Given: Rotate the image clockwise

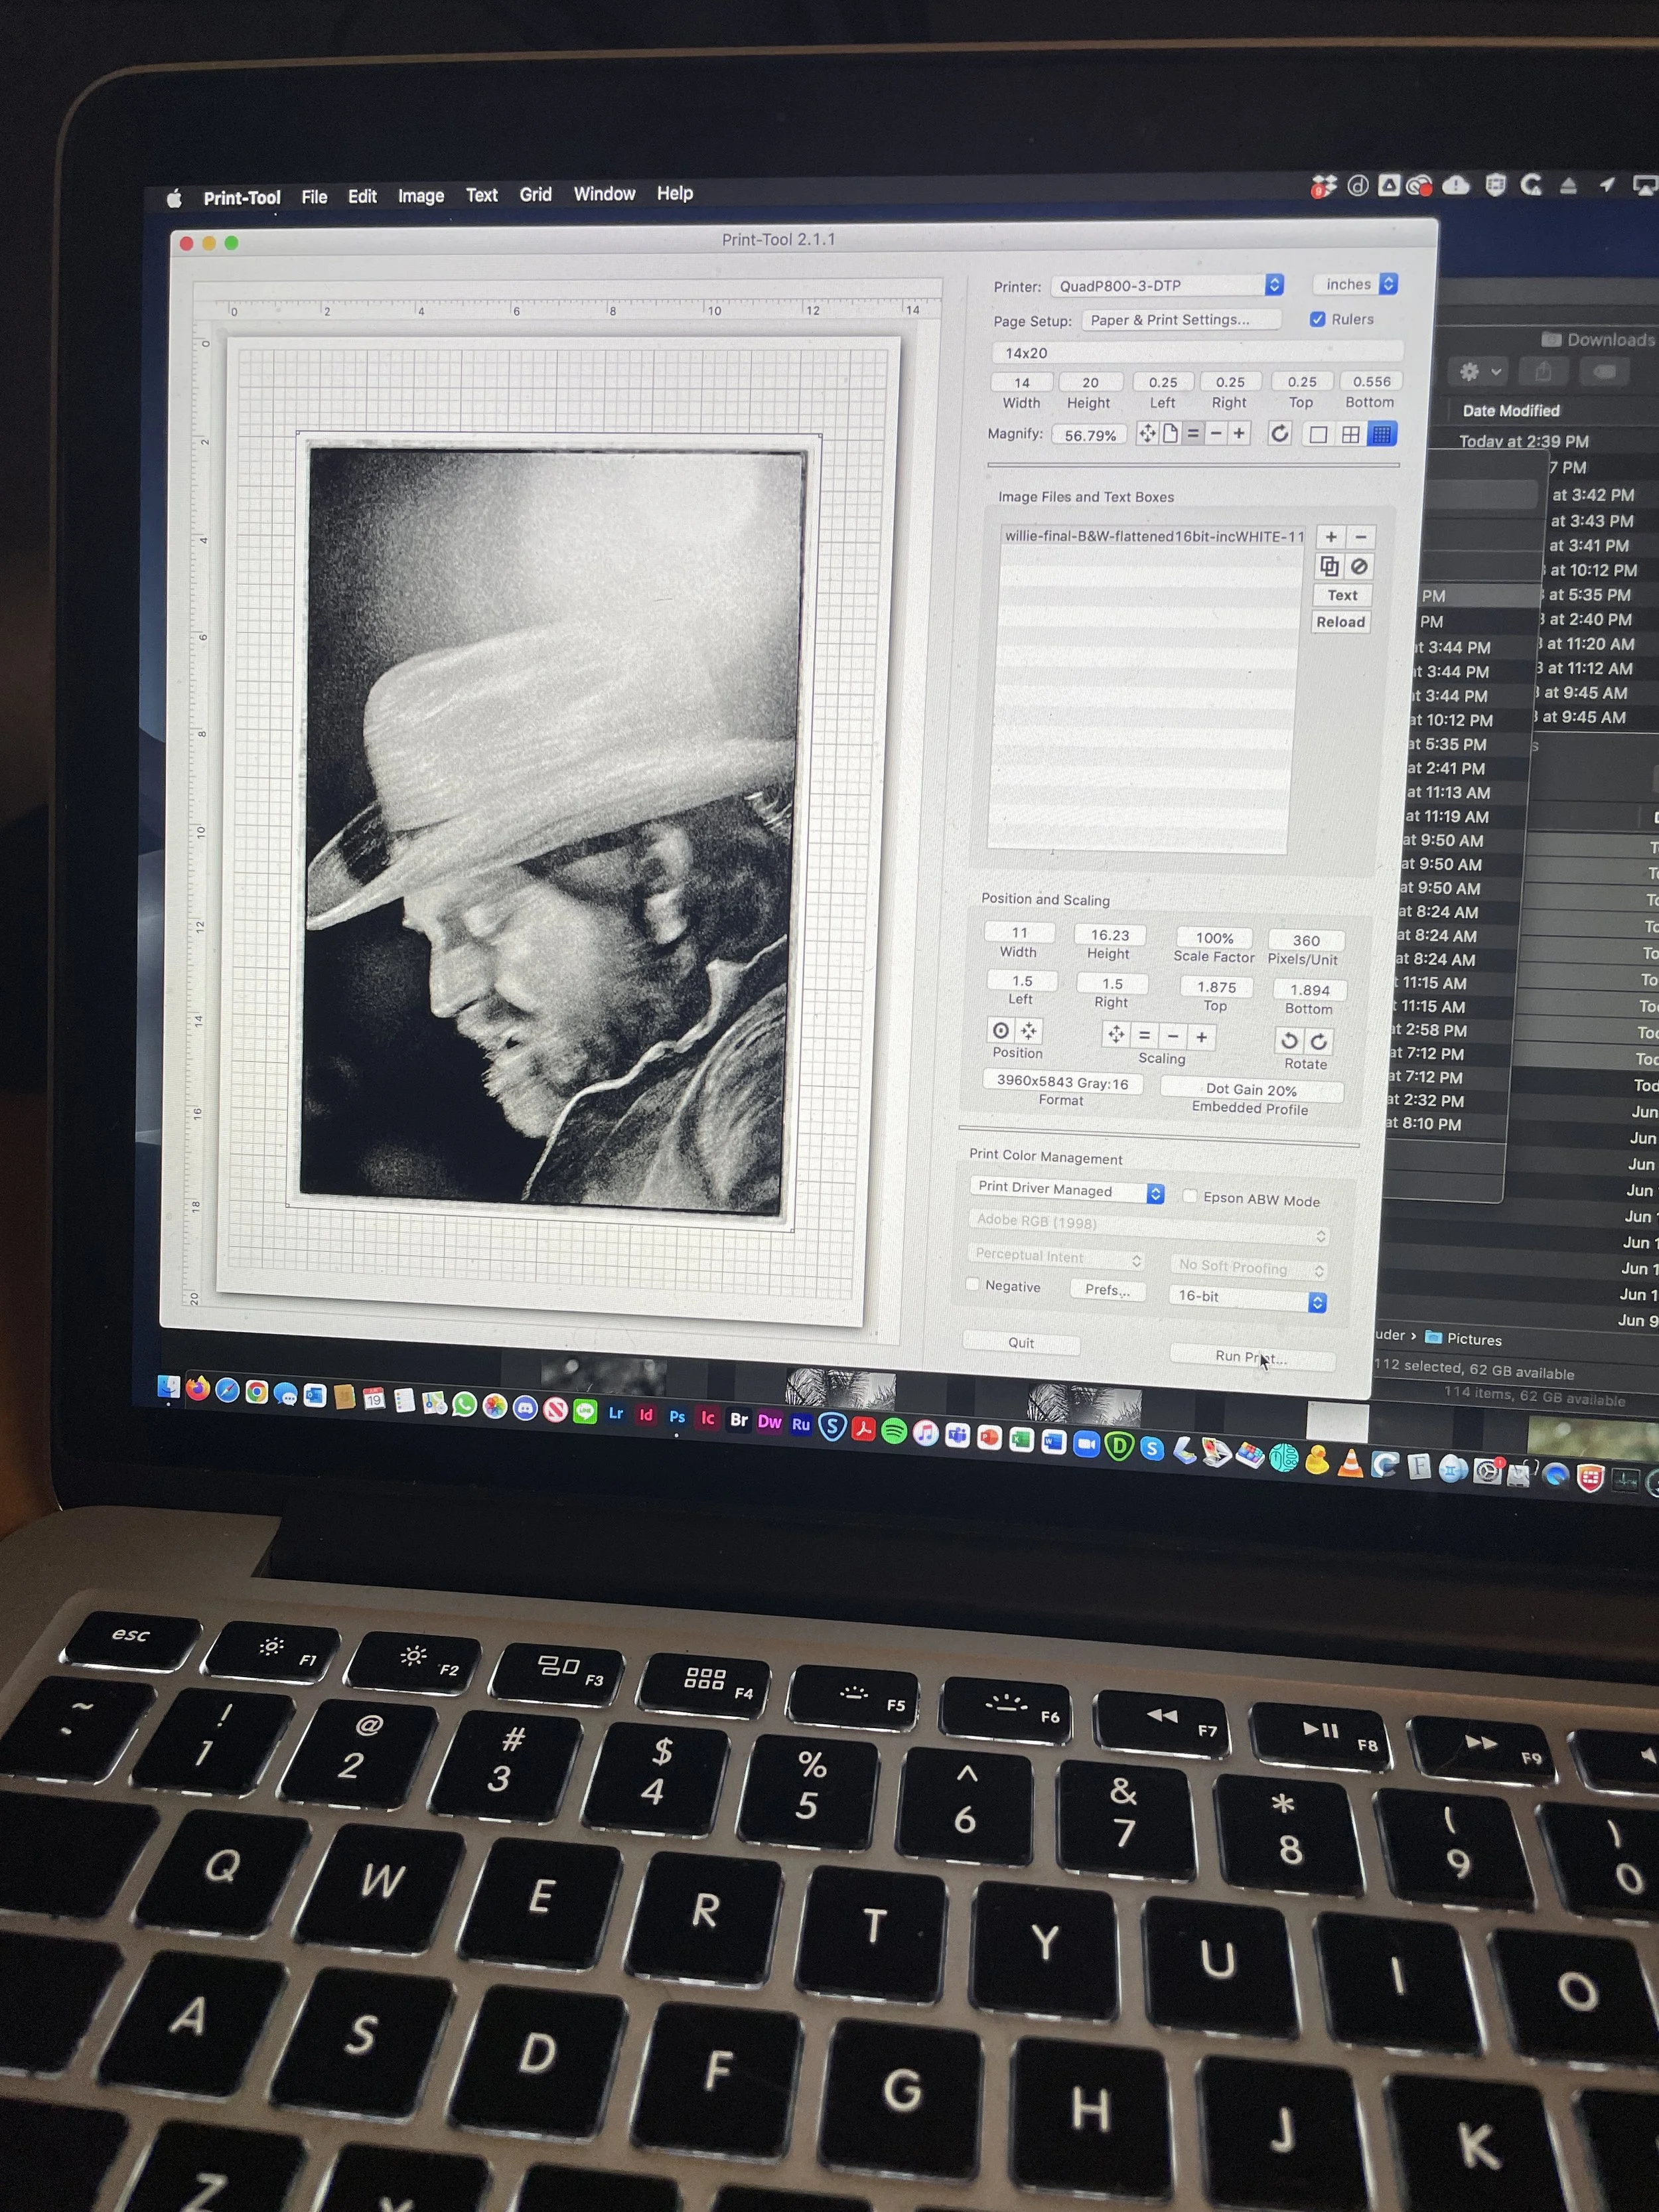Looking at the screenshot, I should coord(1319,1041).
